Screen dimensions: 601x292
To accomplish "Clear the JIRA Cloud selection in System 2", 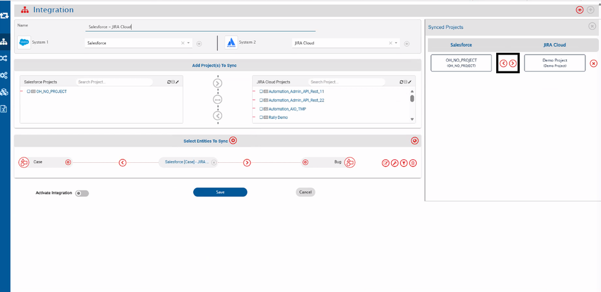I will pos(391,43).
